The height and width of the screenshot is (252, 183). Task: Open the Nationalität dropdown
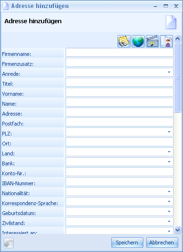click(169, 191)
